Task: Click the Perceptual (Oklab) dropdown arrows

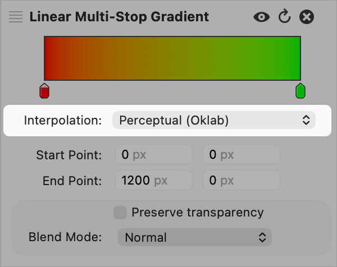Action: pyautogui.click(x=306, y=120)
